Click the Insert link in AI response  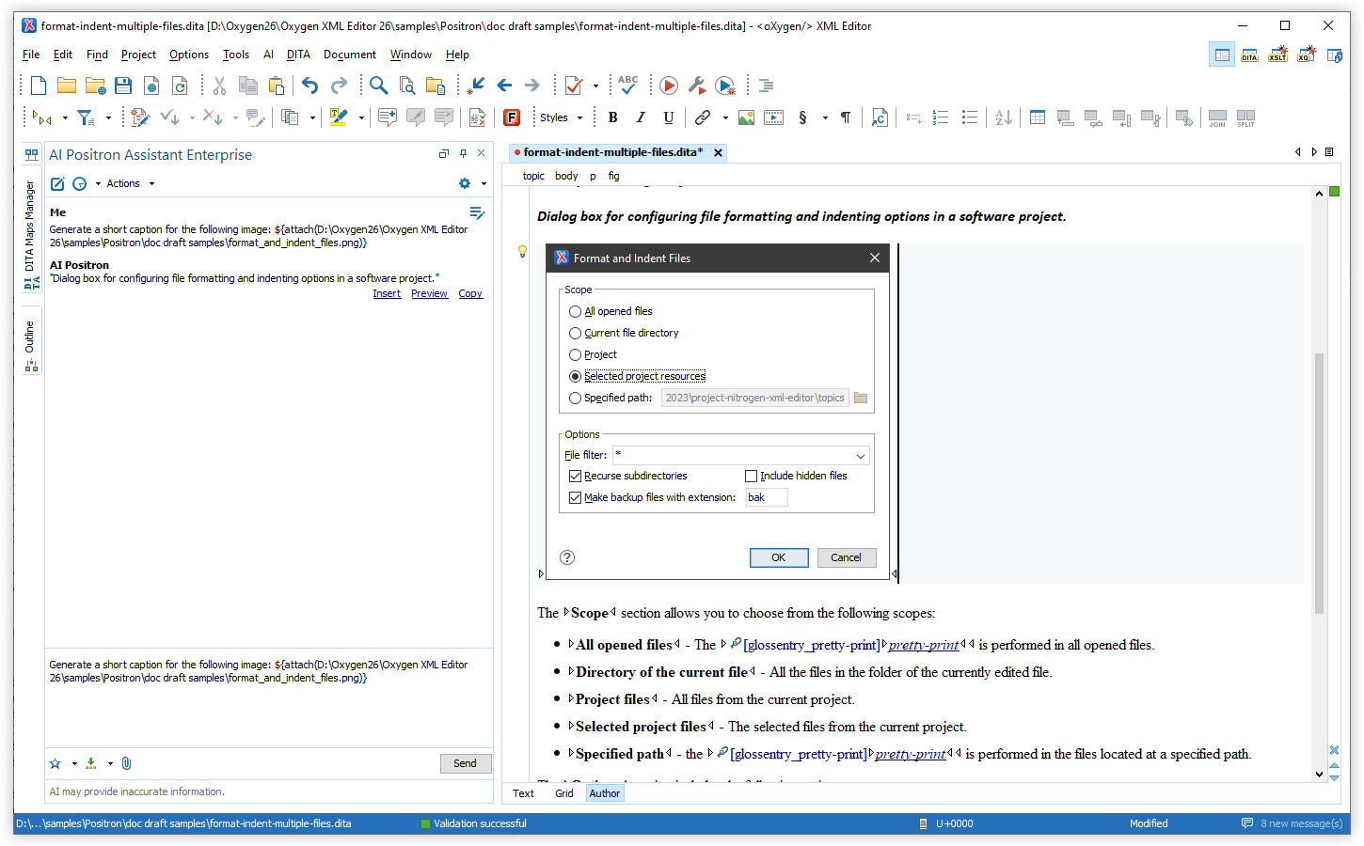(387, 293)
